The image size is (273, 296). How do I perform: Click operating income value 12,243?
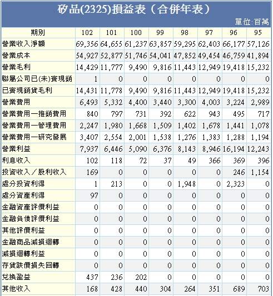point(258,149)
